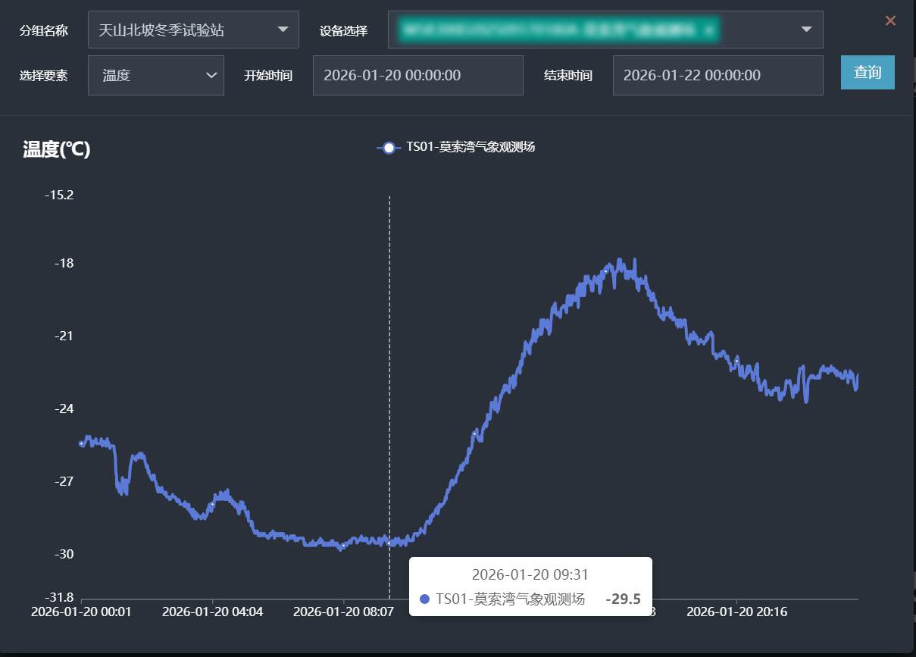
Task: Click the 2026-01-20 00:01 axis label
Action: 81,612
